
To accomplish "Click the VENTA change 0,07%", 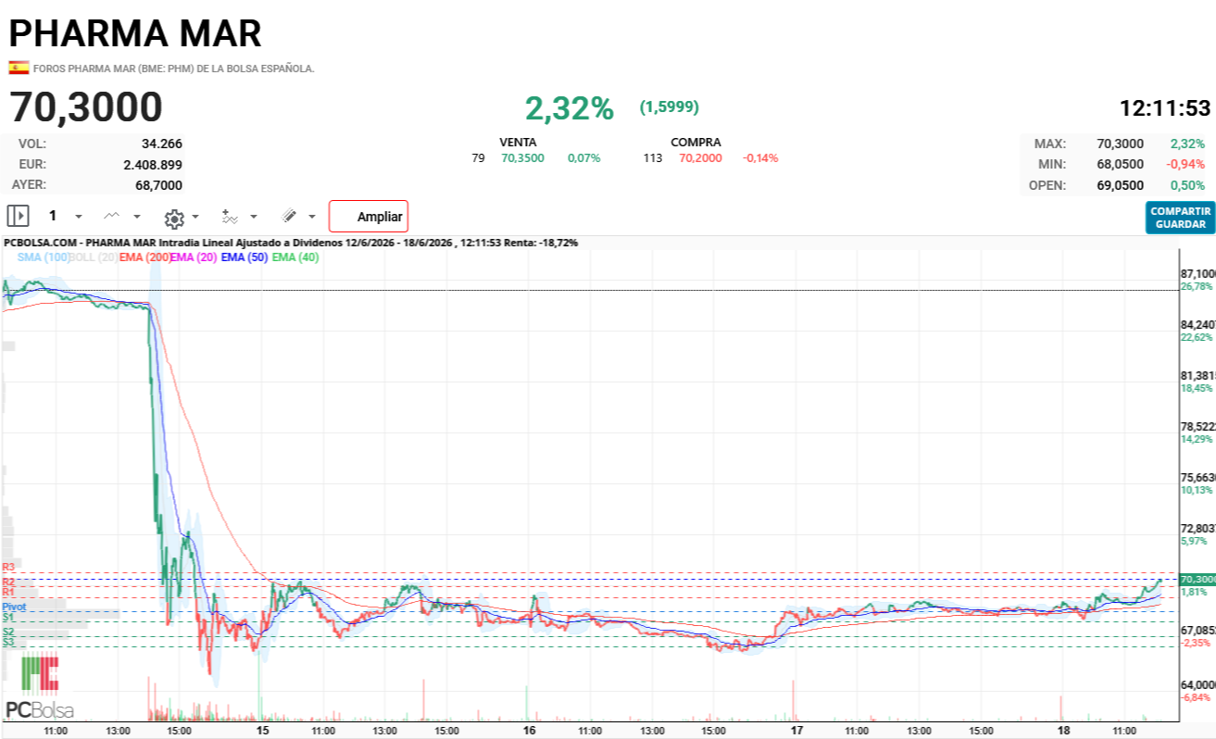I will pos(584,158).
